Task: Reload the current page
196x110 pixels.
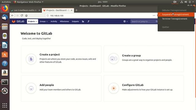Action: click(22, 16)
